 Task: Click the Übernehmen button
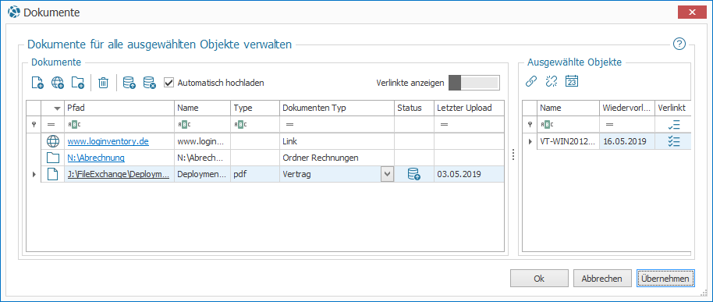coord(665,279)
